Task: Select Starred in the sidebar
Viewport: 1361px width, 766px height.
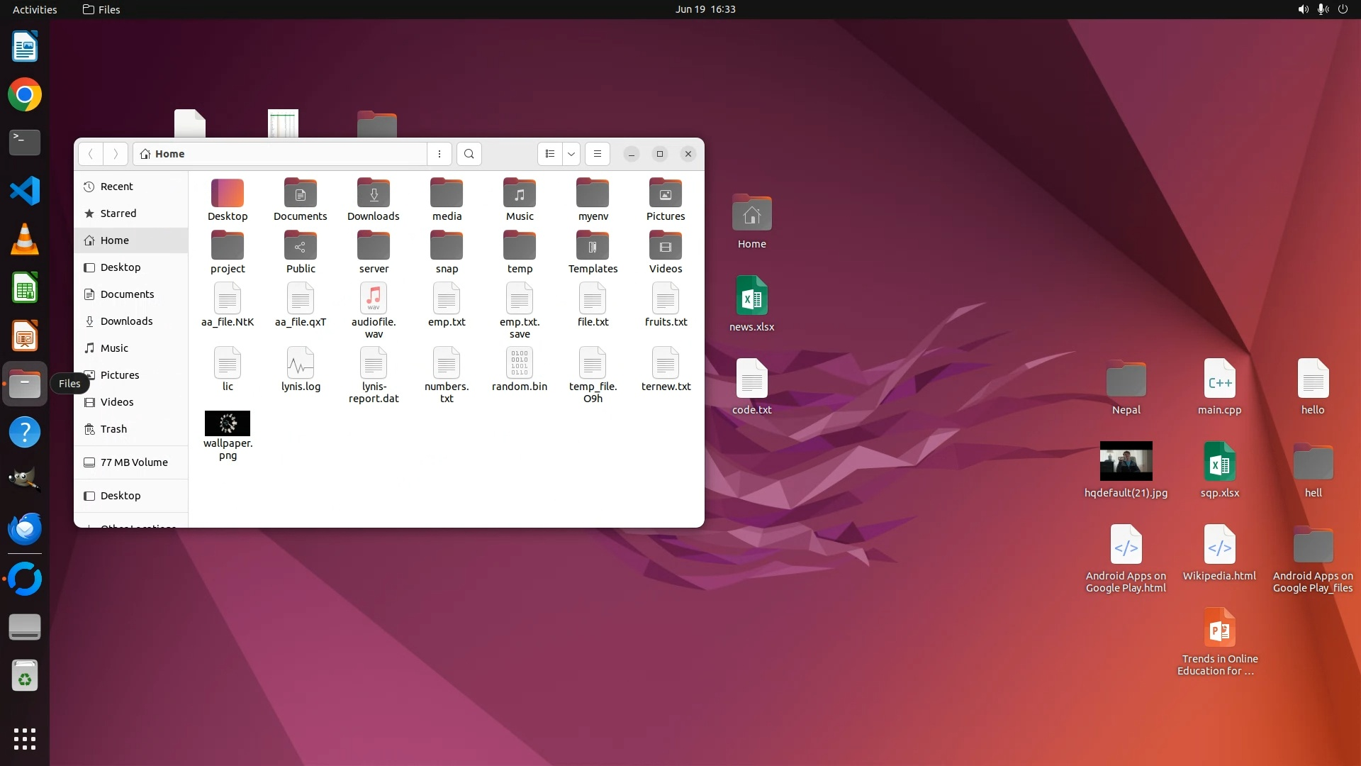Action: pos(118,213)
